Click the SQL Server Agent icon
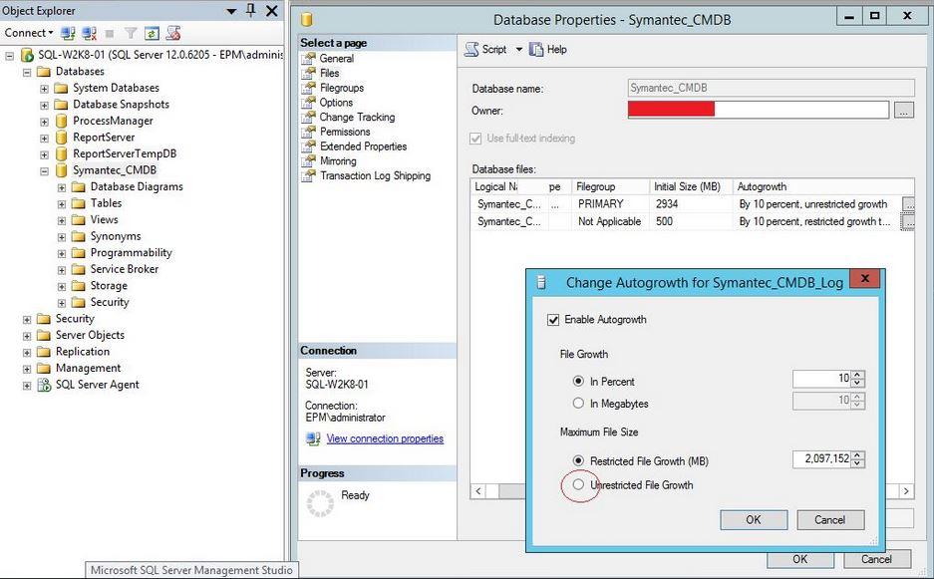The image size is (934, 579). (x=44, y=385)
